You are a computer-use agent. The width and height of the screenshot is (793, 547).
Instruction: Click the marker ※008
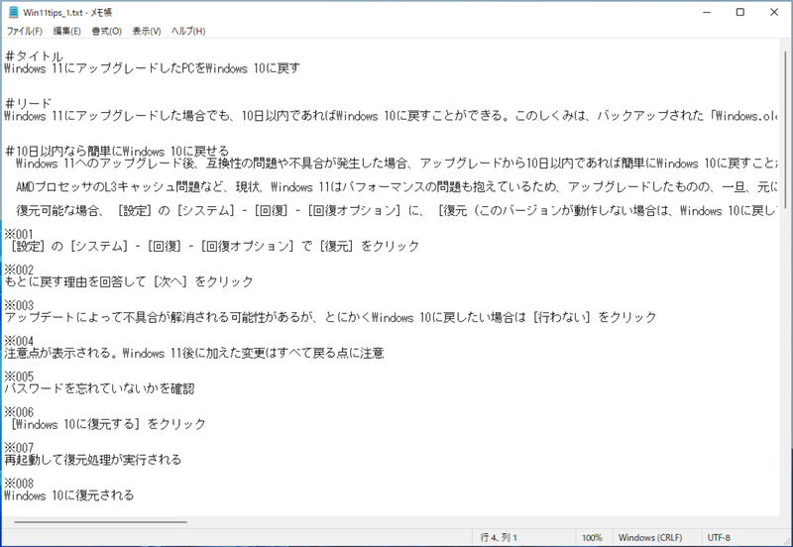pos(19,484)
